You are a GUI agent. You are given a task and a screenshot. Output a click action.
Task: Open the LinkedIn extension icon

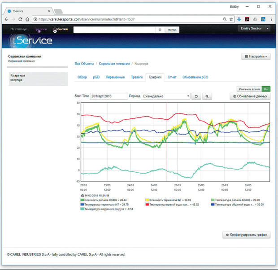click(x=263, y=19)
